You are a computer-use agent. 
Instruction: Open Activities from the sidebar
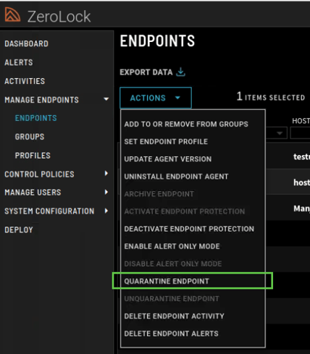click(x=25, y=81)
